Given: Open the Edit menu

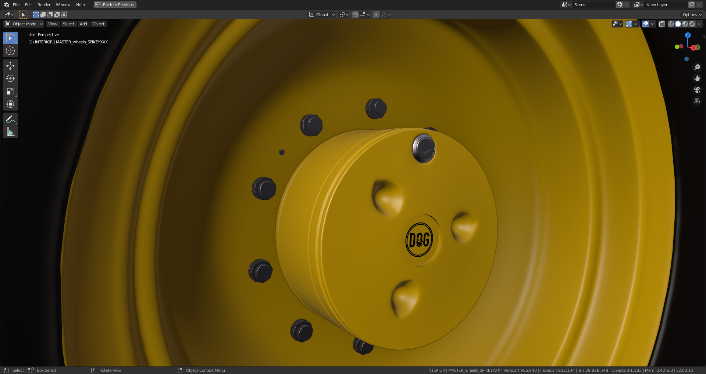Looking at the screenshot, I should (x=28, y=5).
